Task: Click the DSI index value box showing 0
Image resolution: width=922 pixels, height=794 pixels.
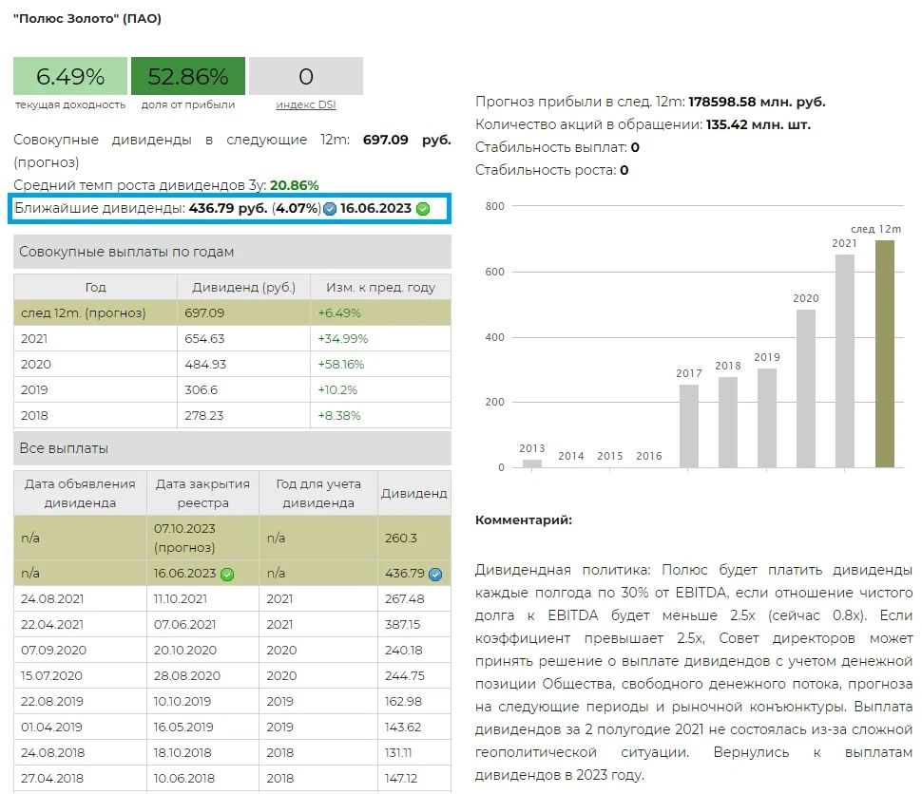Action: coord(305,76)
